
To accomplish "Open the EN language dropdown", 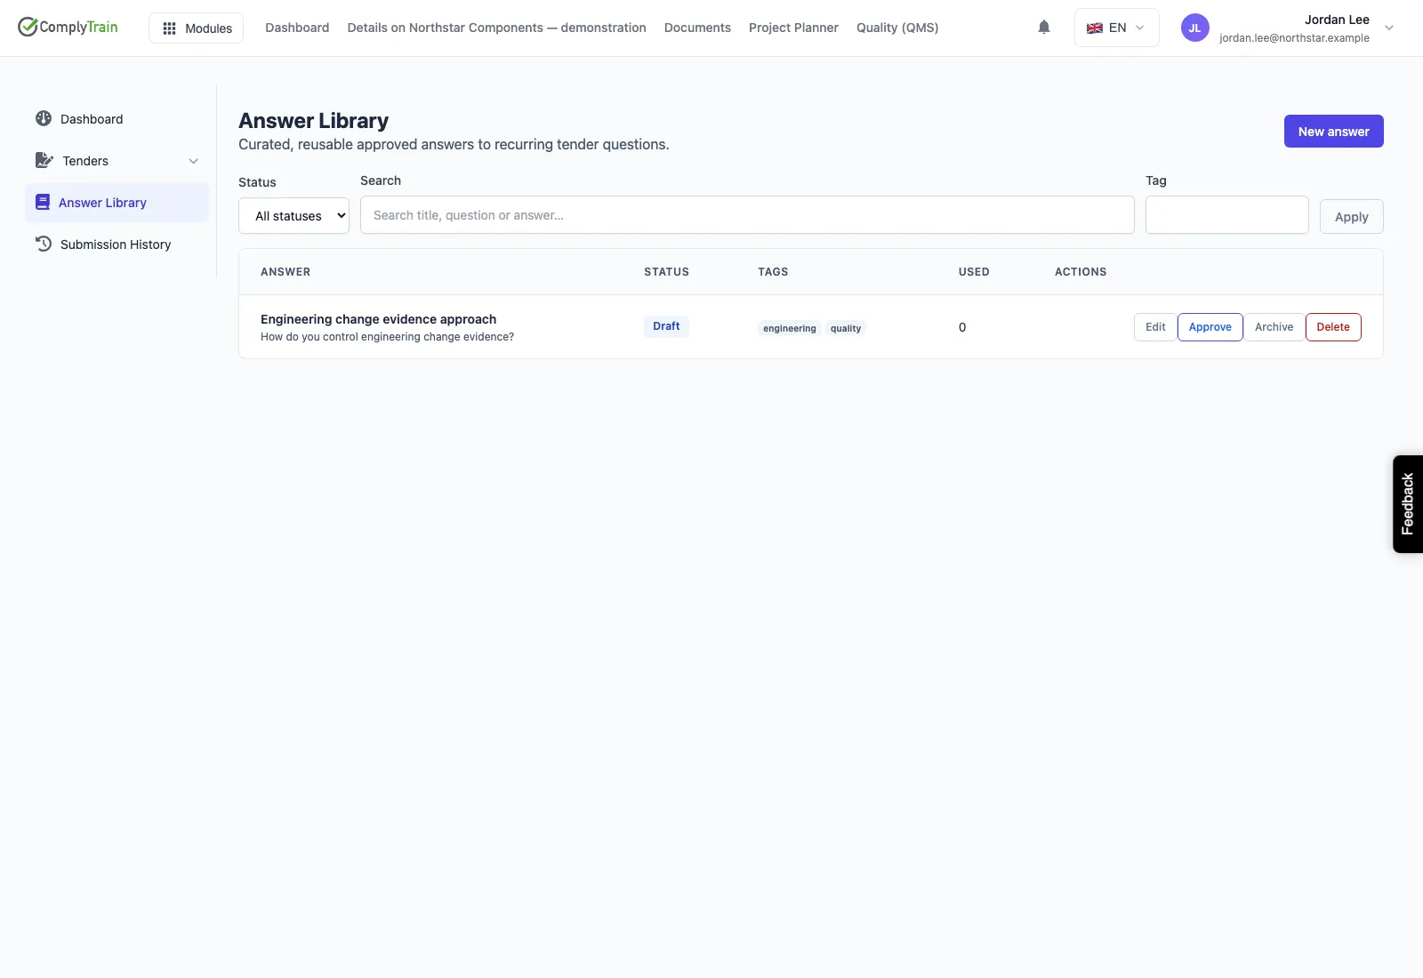I will 1116,28.
